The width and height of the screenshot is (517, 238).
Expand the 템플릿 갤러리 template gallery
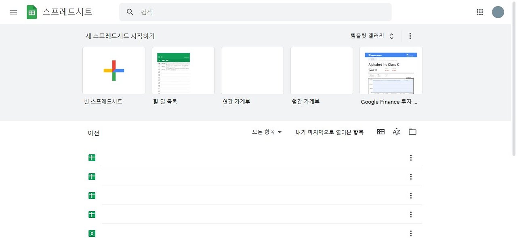tap(372, 36)
